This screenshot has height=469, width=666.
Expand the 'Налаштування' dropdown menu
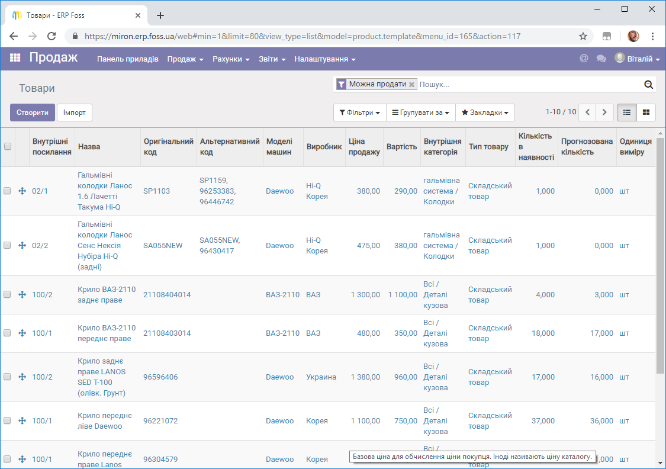[x=325, y=59]
